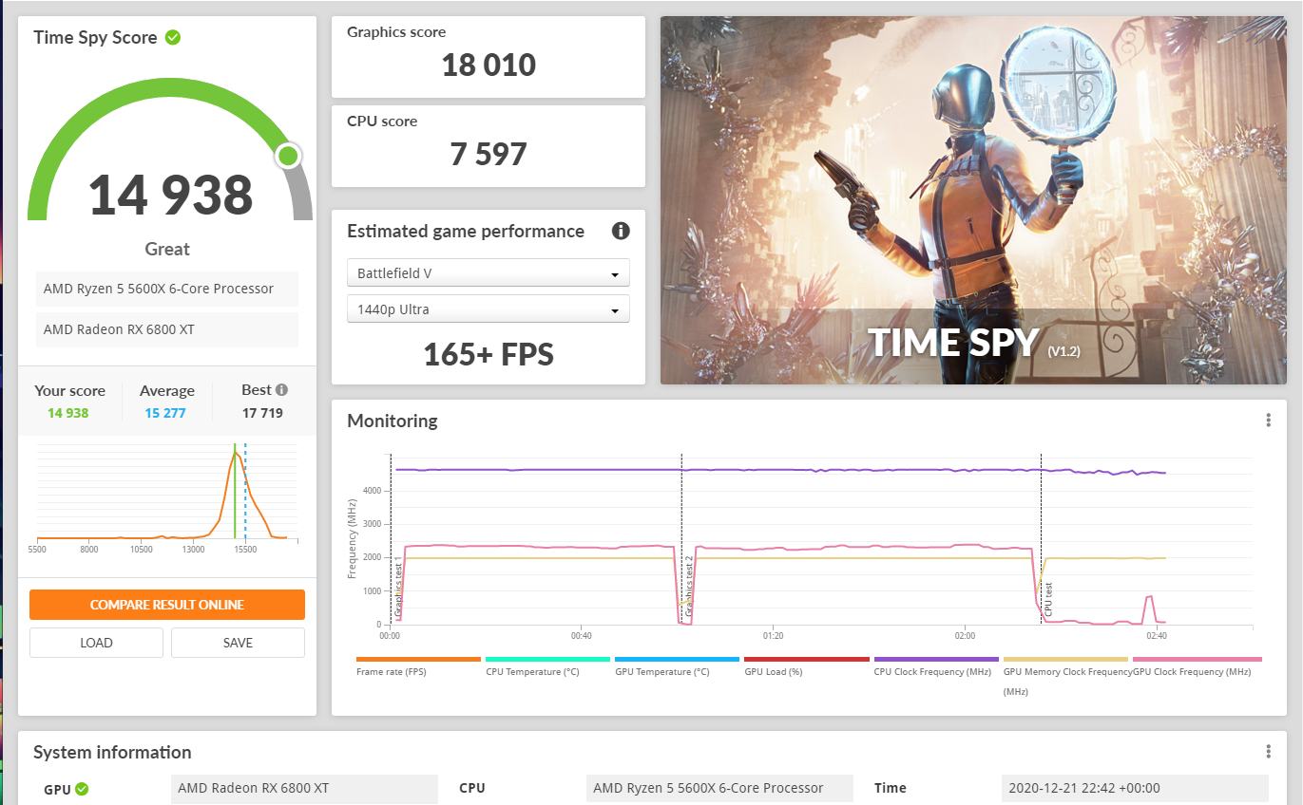
Task: Open the Estimated game performance info tooltip
Action: coord(621,231)
